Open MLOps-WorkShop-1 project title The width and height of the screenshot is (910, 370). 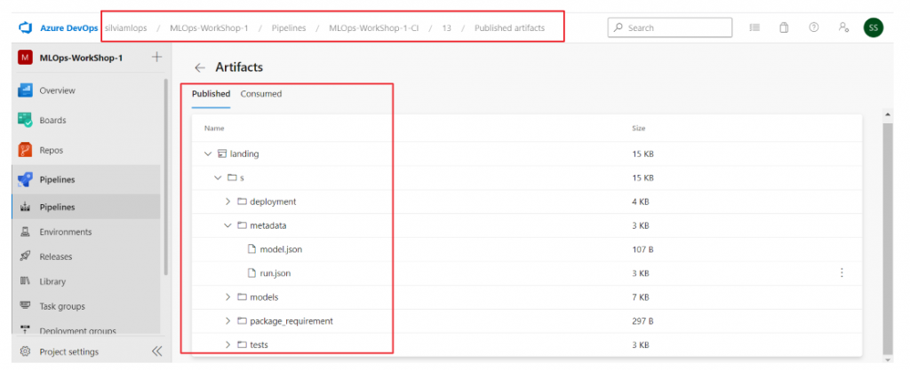[81, 58]
